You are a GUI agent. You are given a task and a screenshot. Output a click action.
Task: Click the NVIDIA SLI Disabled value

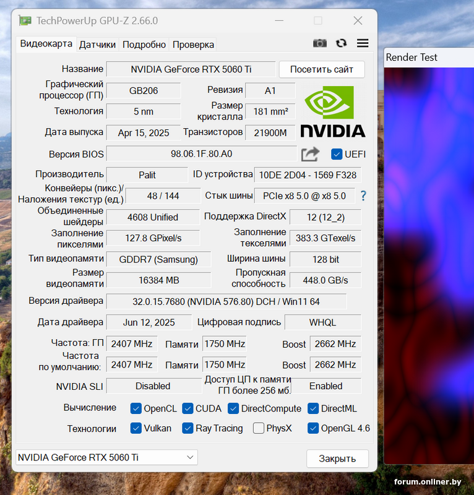(x=153, y=386)
